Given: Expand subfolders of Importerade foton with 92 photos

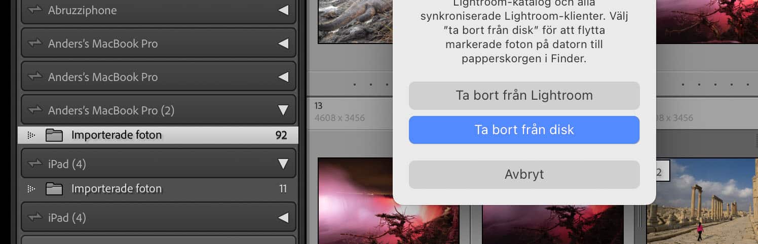Looking at the screenshot, I should tap(31, 135).
